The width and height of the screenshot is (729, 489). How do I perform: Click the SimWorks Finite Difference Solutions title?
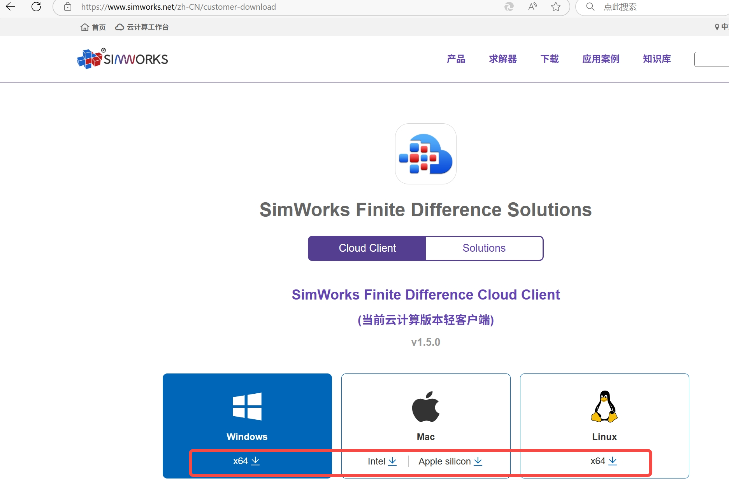(x=426, y=210)
